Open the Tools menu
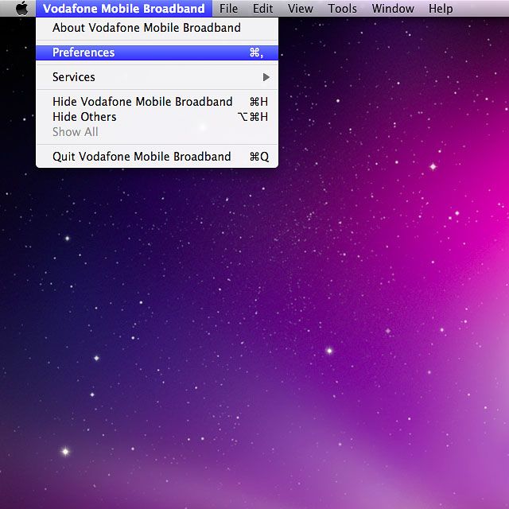The width and height of the screenshot is (509, 509). pos(342,9)
